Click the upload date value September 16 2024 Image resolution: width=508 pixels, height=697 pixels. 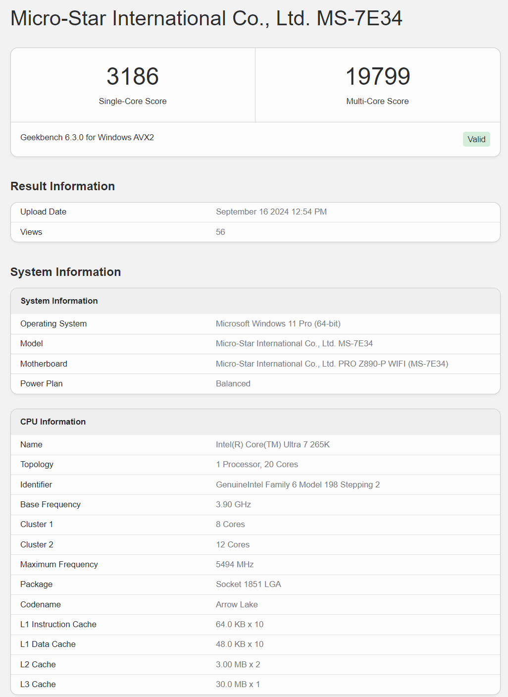click(271, 212)
